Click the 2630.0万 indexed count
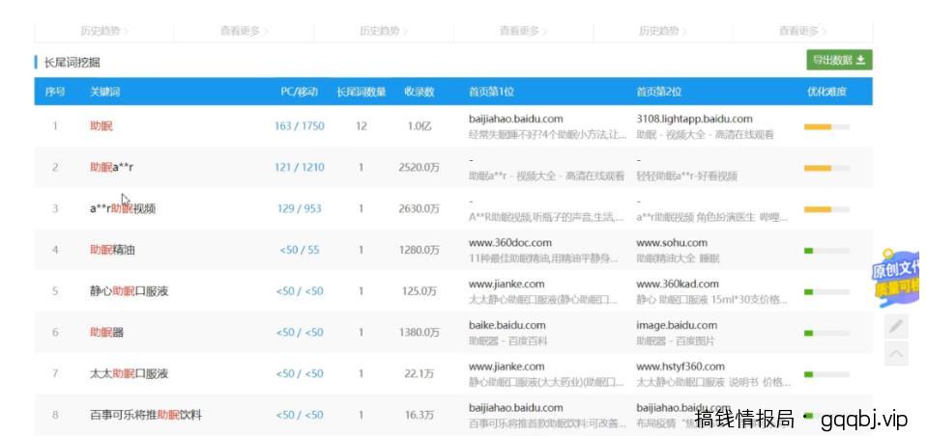 (420, 209)
